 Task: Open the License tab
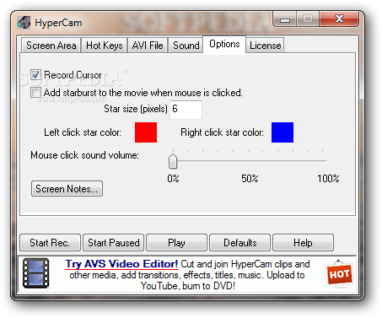click(265, 46)
